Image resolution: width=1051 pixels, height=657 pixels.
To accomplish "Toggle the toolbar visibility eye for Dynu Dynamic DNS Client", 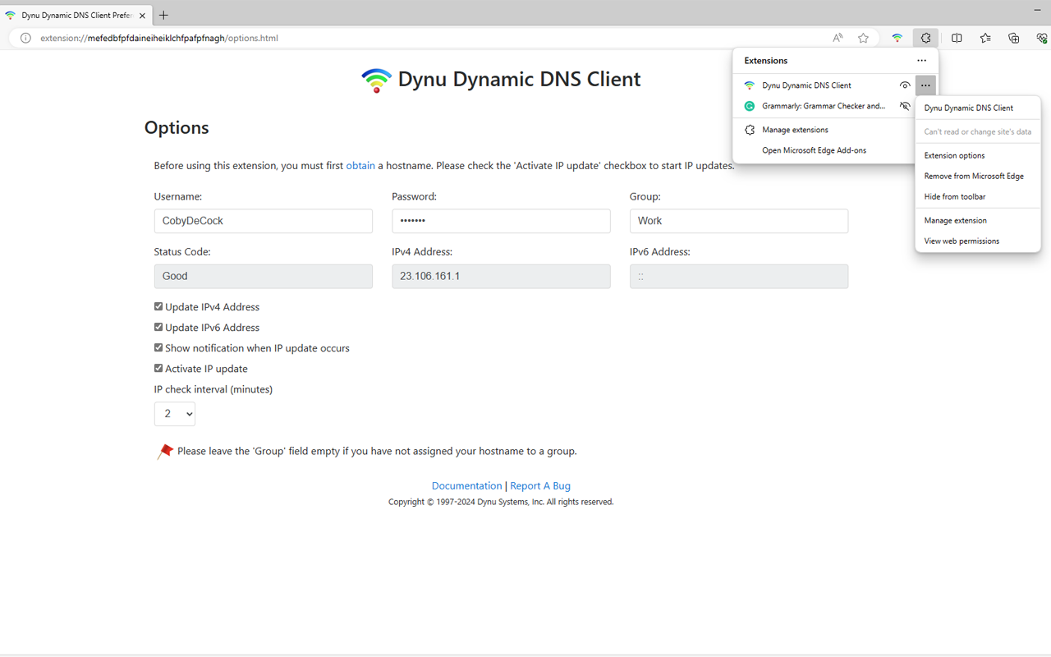I will [905, 85].
